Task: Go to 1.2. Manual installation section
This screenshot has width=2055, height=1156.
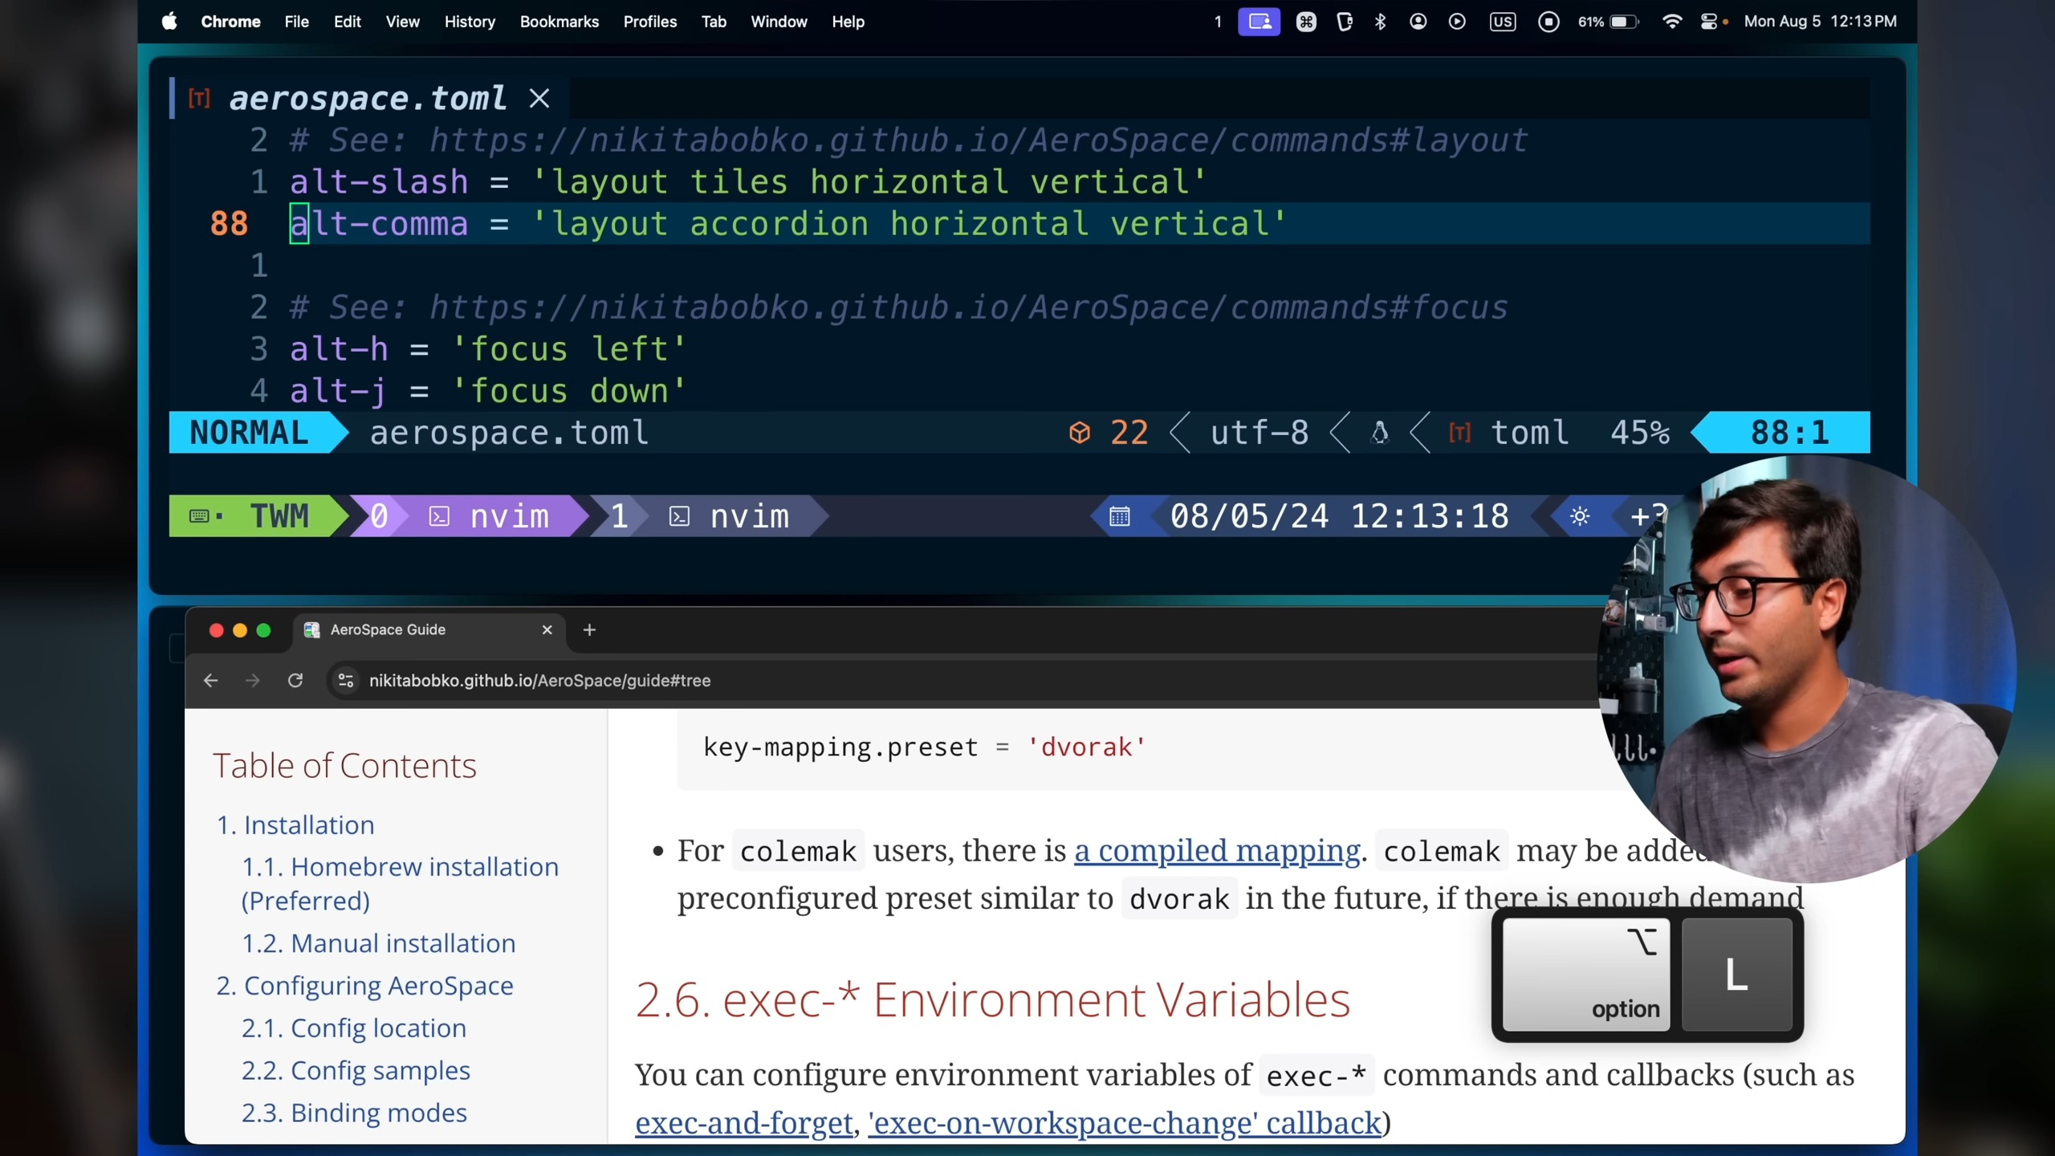Action: (379, 943)
